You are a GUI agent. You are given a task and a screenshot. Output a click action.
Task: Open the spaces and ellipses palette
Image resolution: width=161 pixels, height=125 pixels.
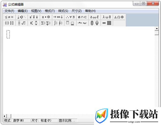click(22, 17)
